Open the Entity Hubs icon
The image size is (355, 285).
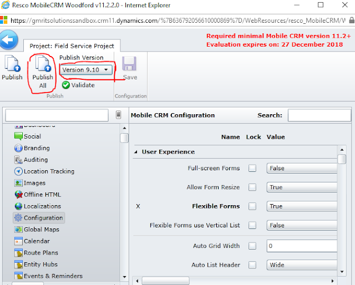coord(18,264)
